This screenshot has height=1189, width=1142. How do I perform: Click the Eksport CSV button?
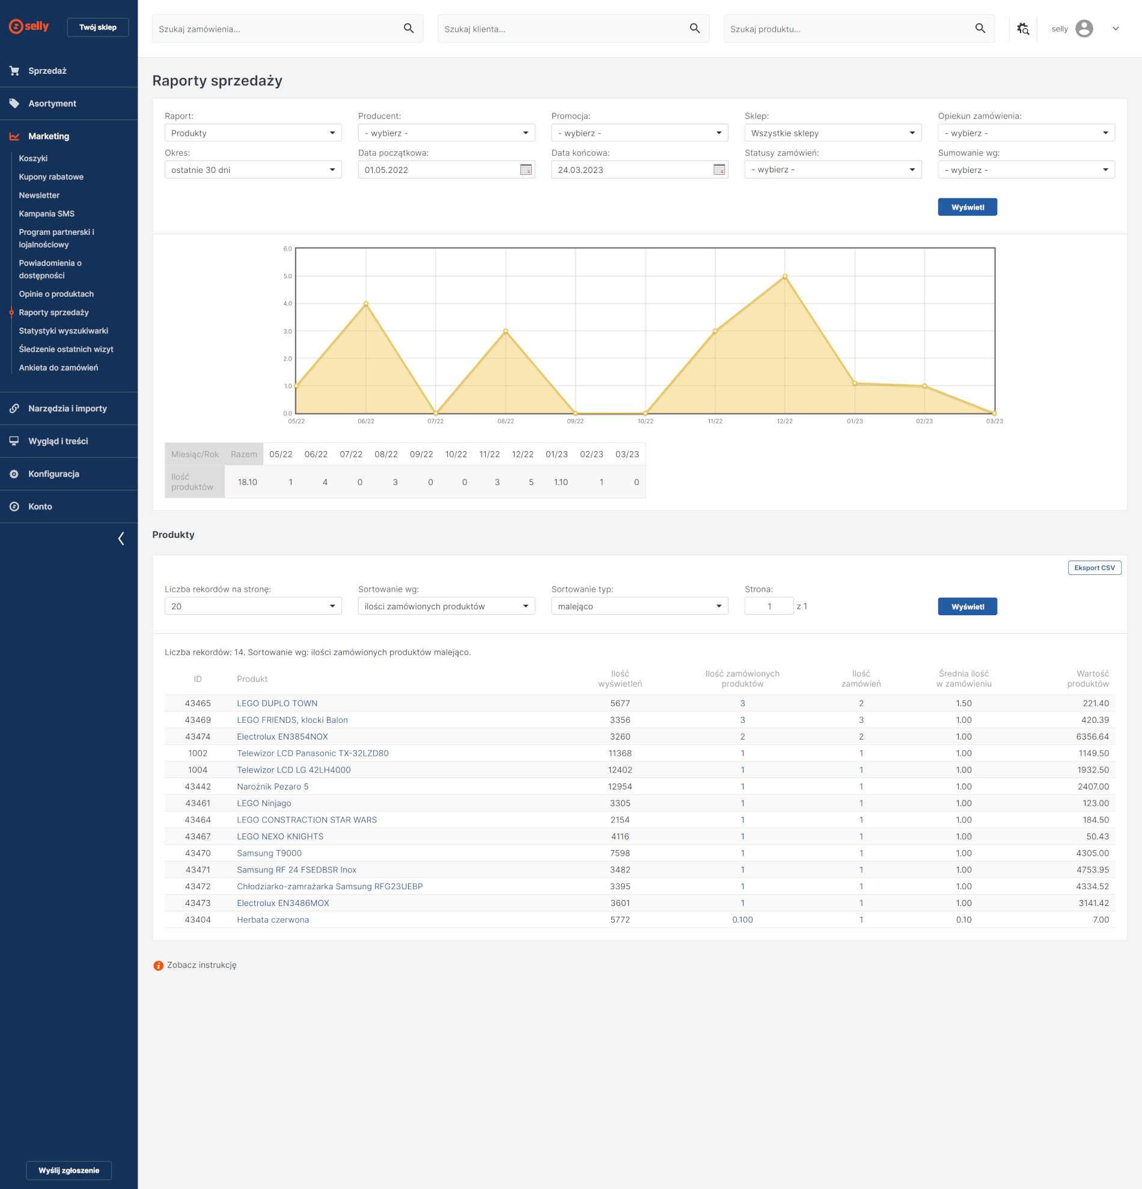click(x=1094, y=568)
